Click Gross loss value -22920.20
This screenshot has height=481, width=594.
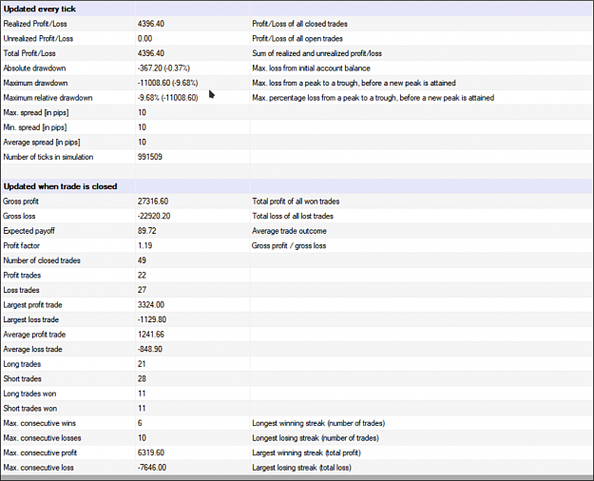[x=154, y=216]
